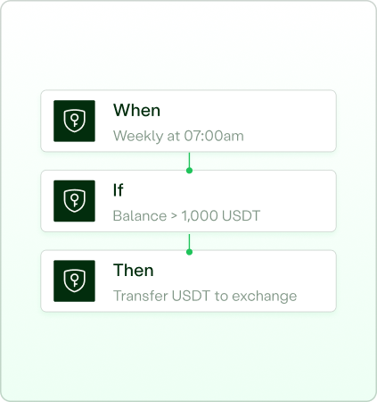377x402 pixels.
Task: Click the "If" heading text
Action: click(118, 190)
